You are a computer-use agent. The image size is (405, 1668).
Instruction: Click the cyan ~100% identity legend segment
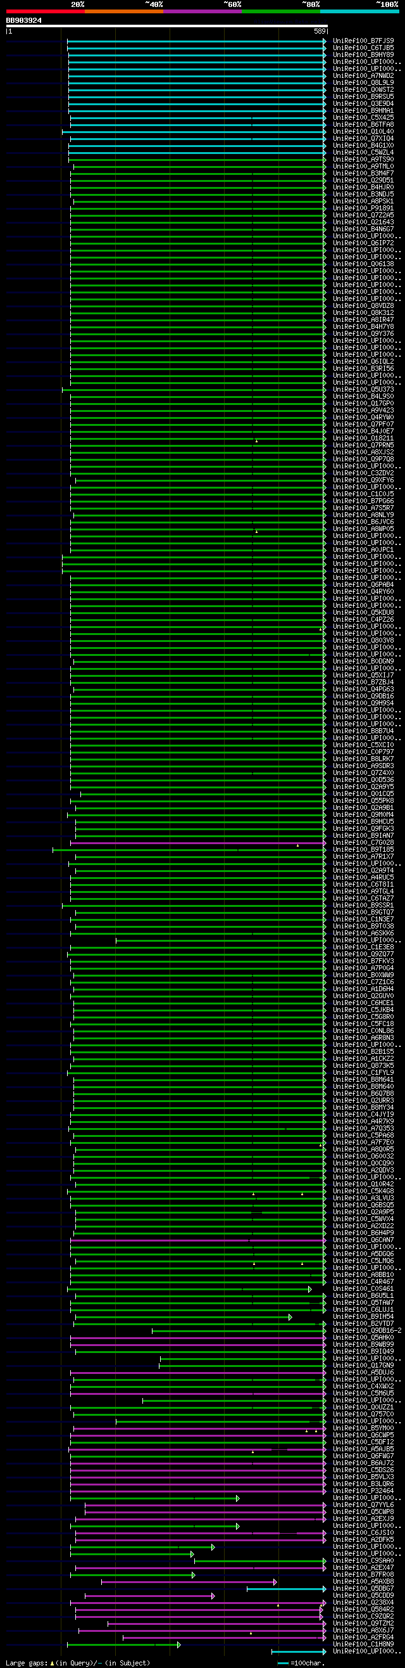[359, 11]
